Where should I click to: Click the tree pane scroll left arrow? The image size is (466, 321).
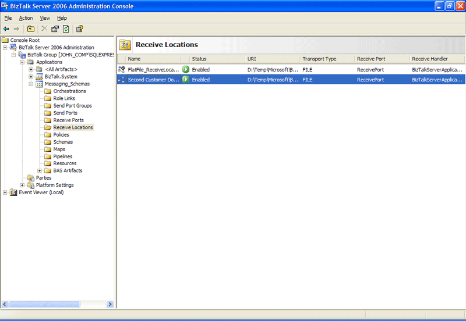pos(5,304)
